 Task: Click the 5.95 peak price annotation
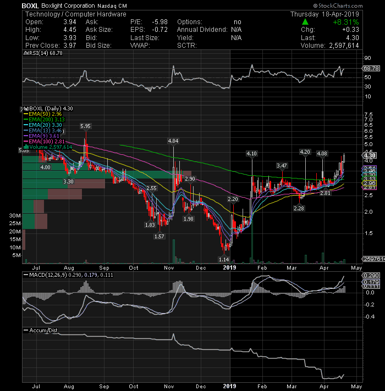[85, 126]
